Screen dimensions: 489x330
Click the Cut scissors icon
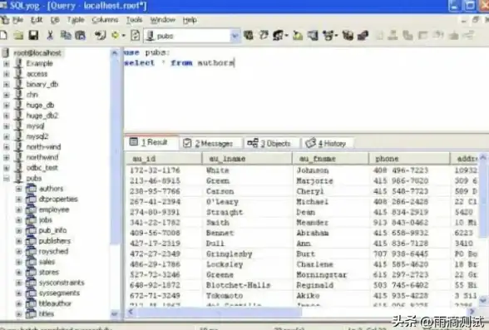tap(50, 36)
